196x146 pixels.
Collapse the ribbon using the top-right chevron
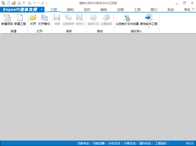click(193, 9)
